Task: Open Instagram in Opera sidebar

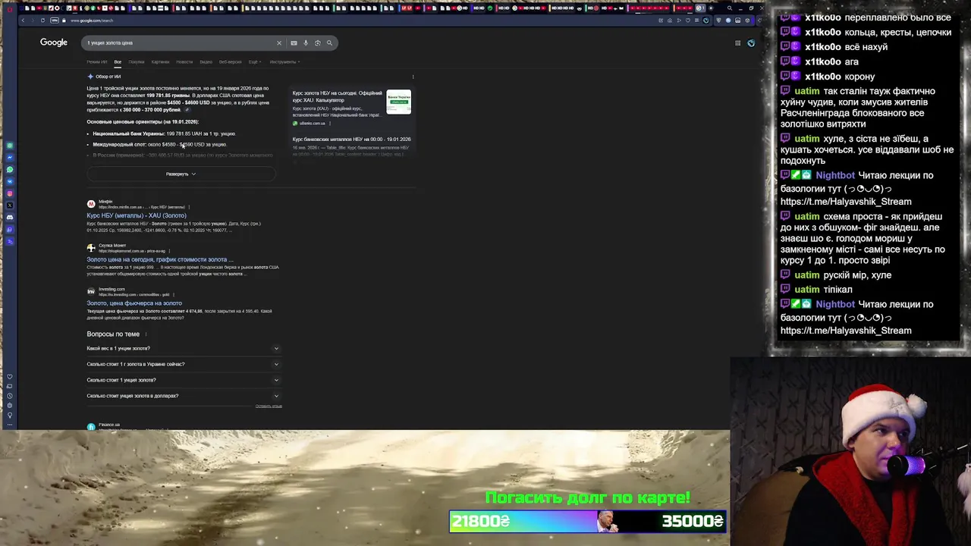Action: (10, 193)
